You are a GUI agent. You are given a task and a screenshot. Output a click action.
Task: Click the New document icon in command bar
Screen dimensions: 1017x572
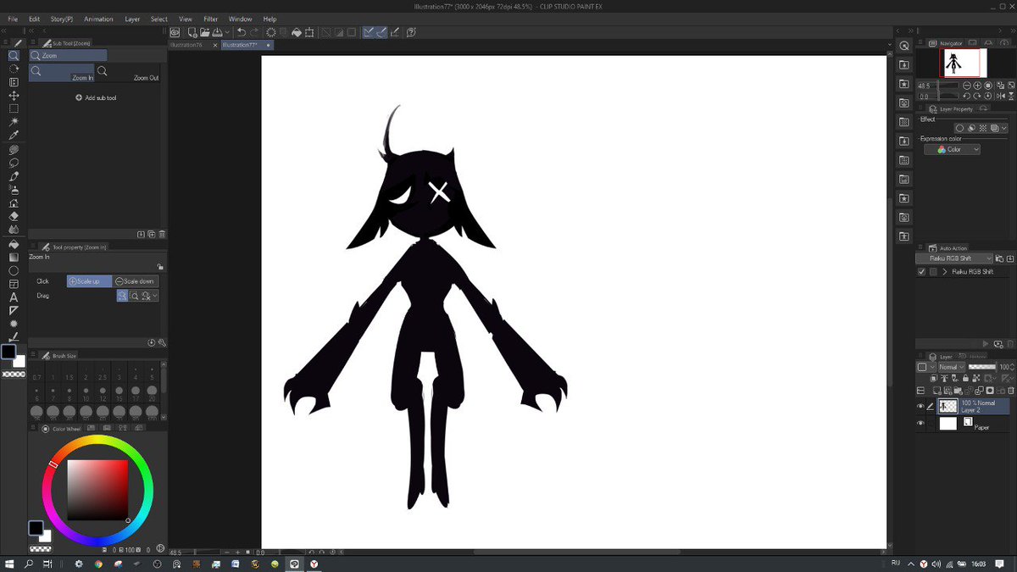[x=192, y=32]
